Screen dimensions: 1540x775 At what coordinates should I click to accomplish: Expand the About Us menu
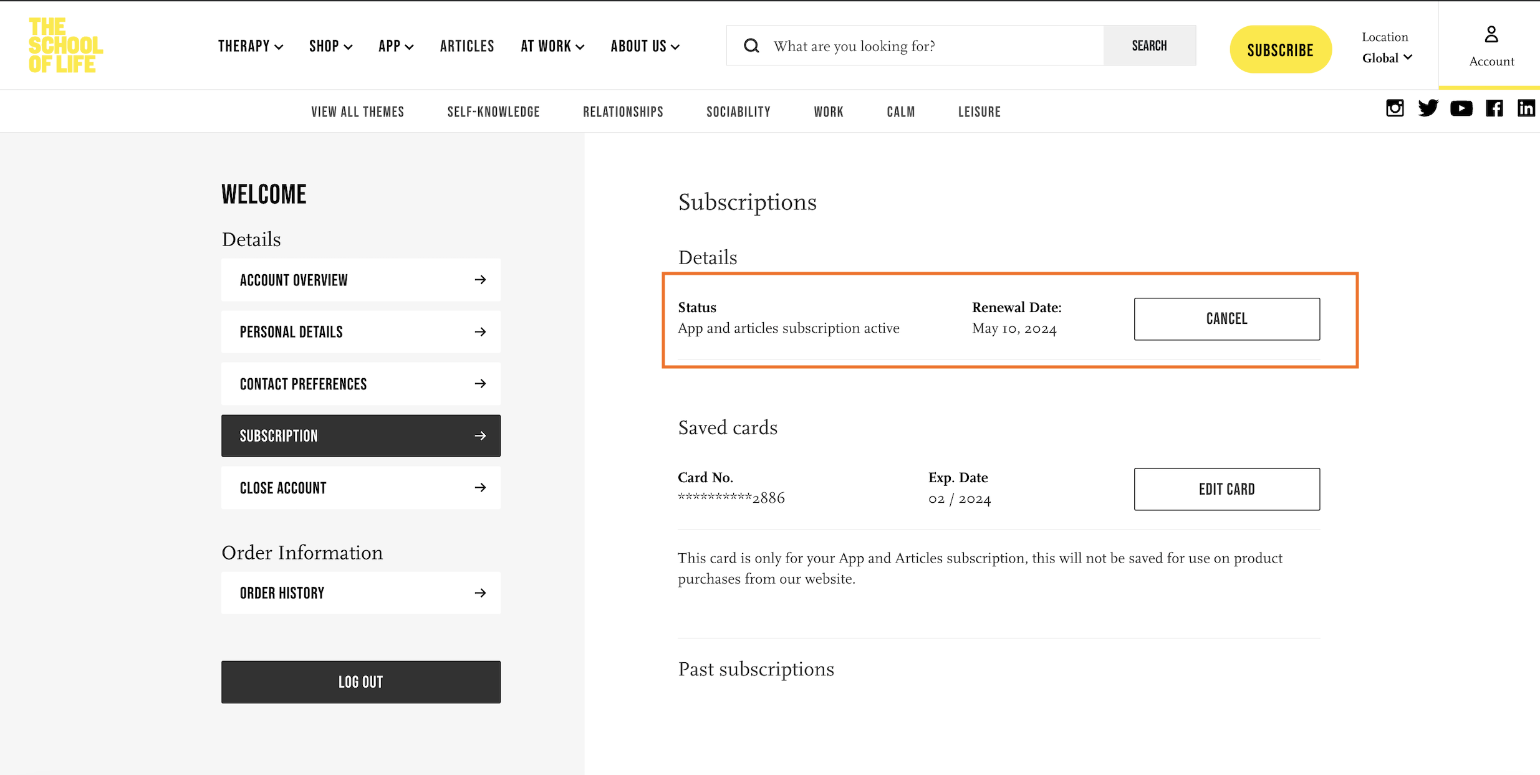[x=645, y=46]
